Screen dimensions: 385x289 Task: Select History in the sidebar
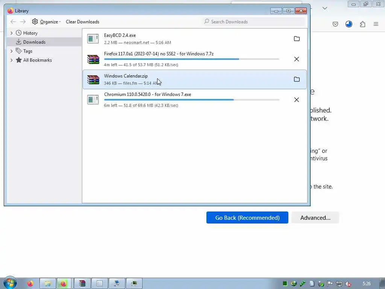coord(30,33)
